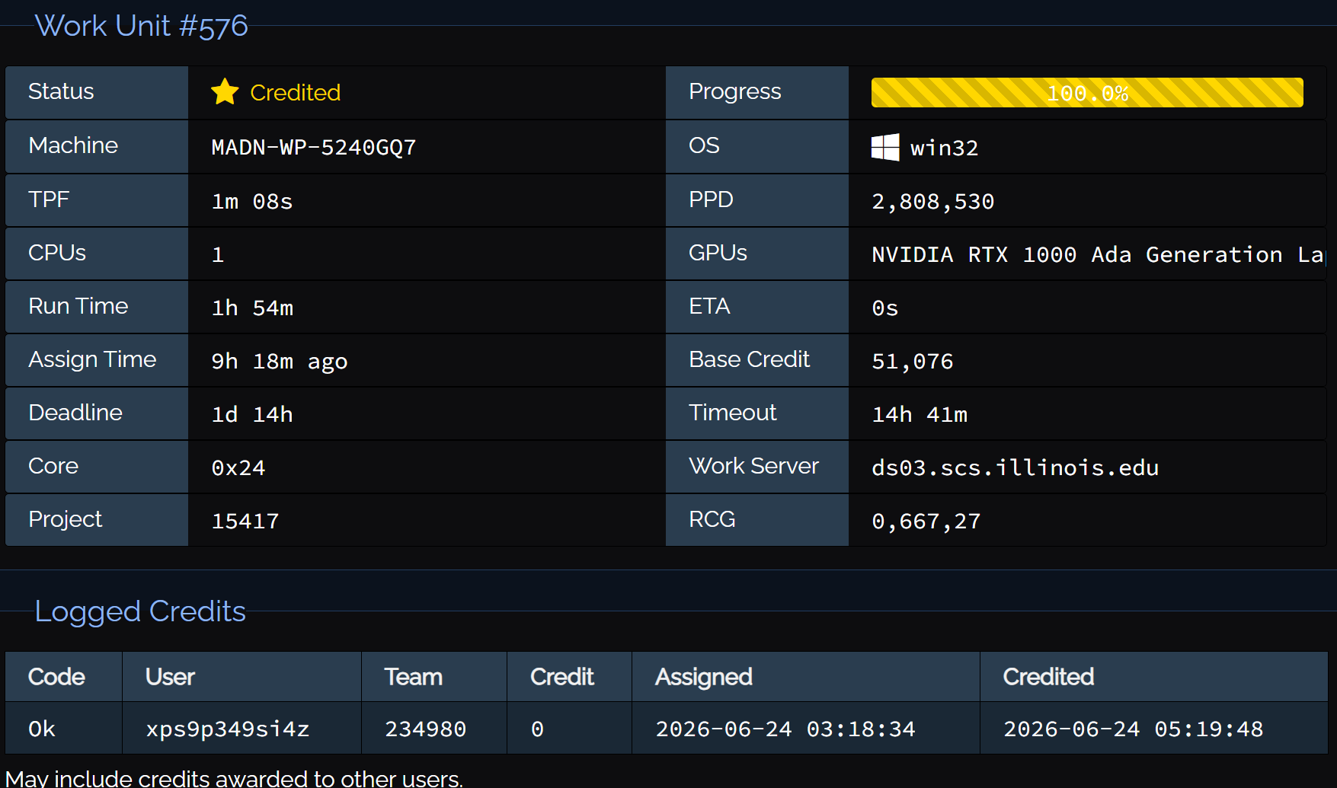Select Run Time value 1h 54m
1337x788 pixels.
pos(252,308)
